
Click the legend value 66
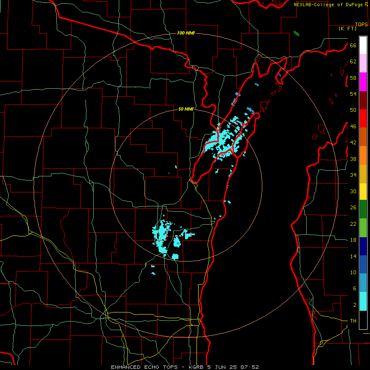353,46
